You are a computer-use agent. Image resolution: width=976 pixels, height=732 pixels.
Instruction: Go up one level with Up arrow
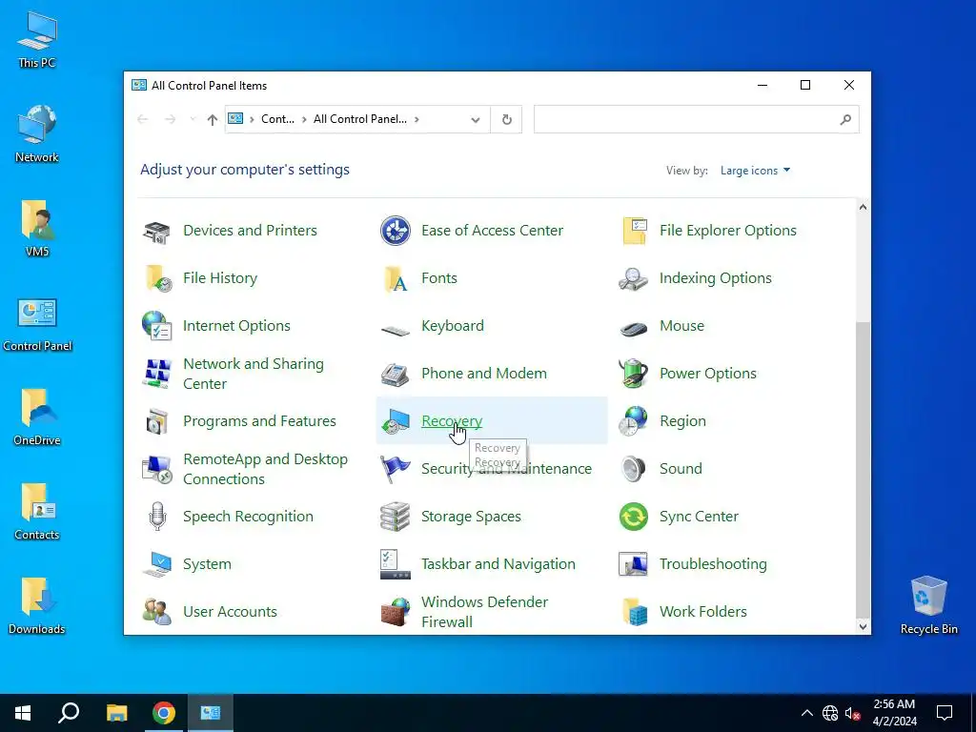(x=213, y=119)
